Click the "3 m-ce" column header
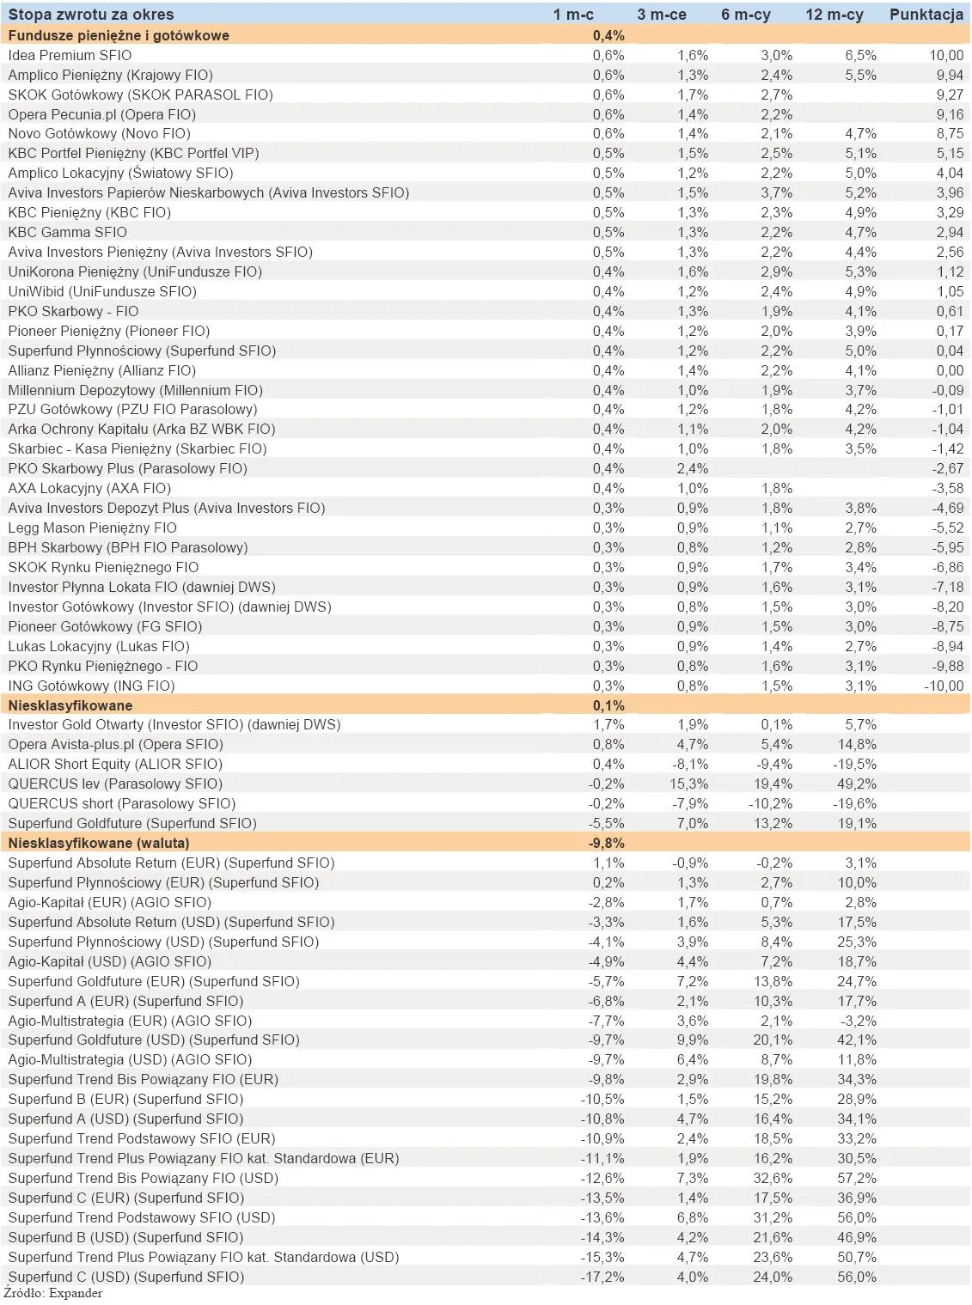 click(x=662, y=15)
